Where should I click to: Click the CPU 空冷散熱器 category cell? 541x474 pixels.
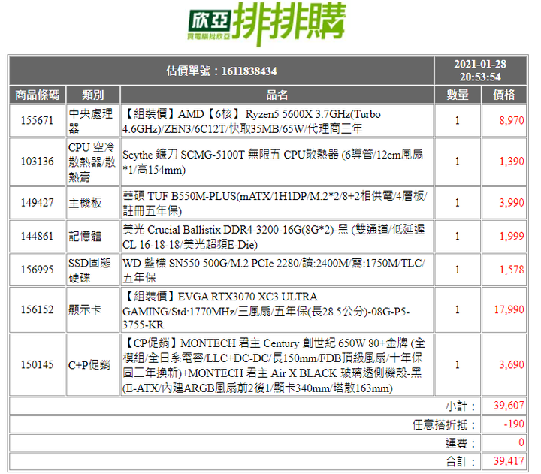93,162
